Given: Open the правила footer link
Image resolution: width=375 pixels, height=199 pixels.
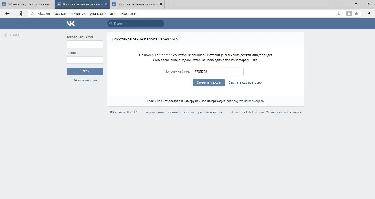Looking at the screenshot, I should pos(173,112).
